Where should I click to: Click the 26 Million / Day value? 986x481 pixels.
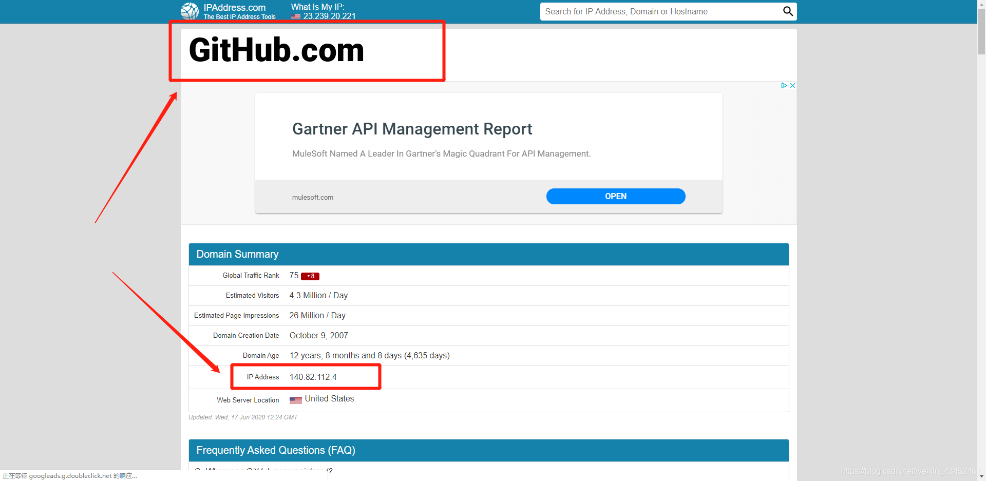point(317,315)
